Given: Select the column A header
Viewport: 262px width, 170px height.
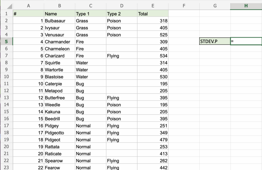Looking at the screenshot, I should (28, 6).
